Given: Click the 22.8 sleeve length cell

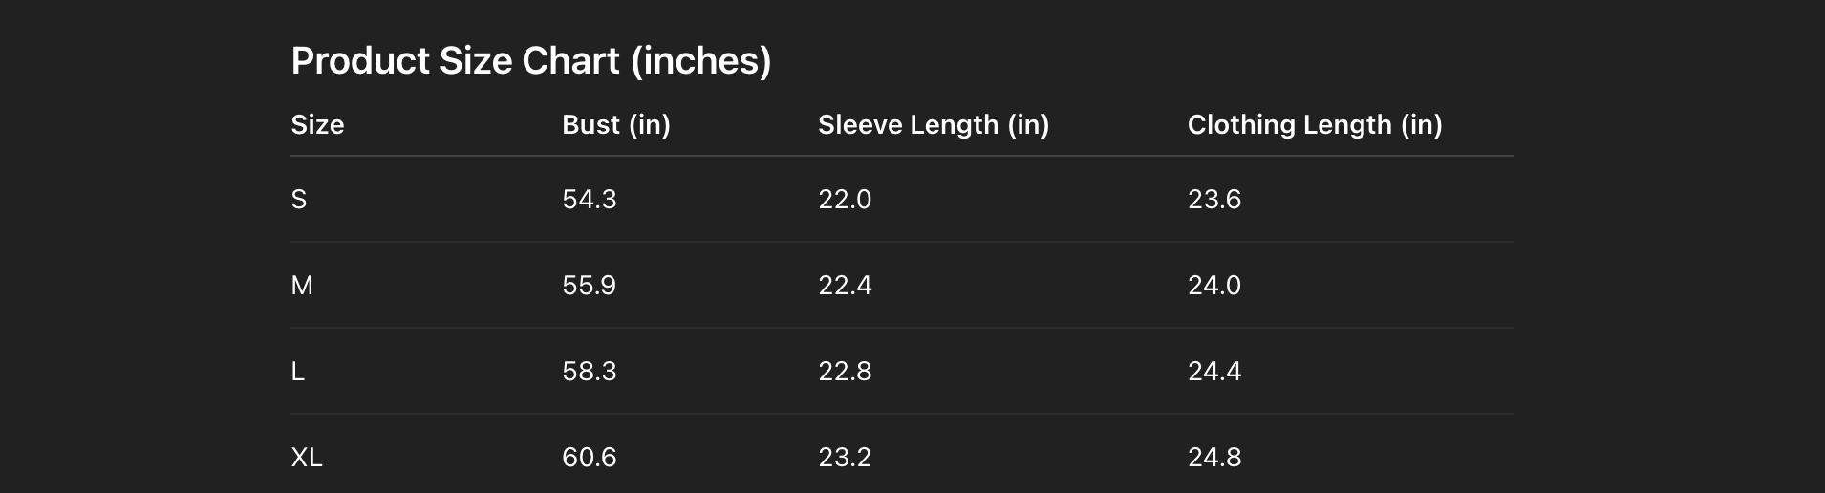Looking at the screenshot, I should tap(845, 372).
